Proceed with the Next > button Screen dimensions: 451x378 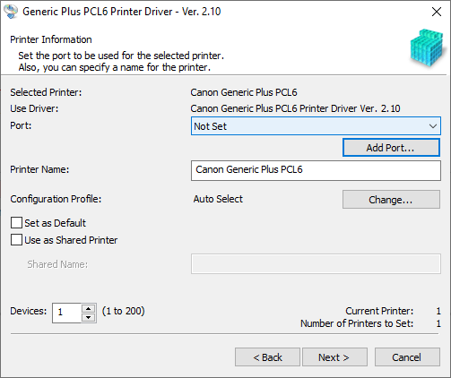click(334, 357)
